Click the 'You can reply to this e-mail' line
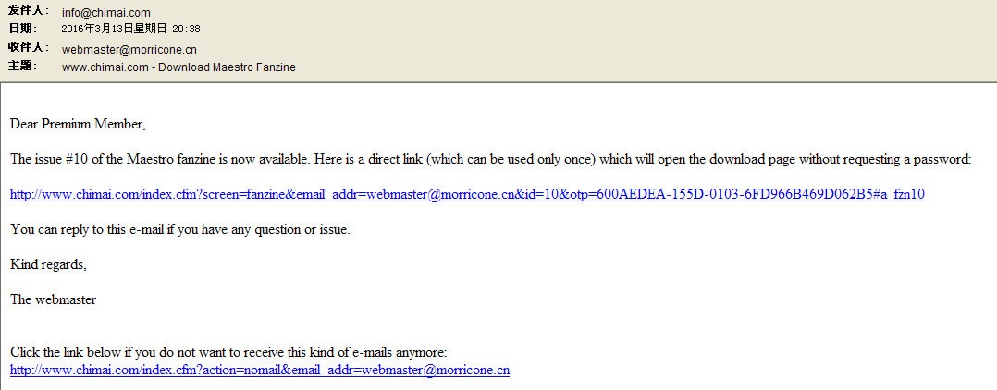This screenshot has width=997, height=390. pos(180,230)
